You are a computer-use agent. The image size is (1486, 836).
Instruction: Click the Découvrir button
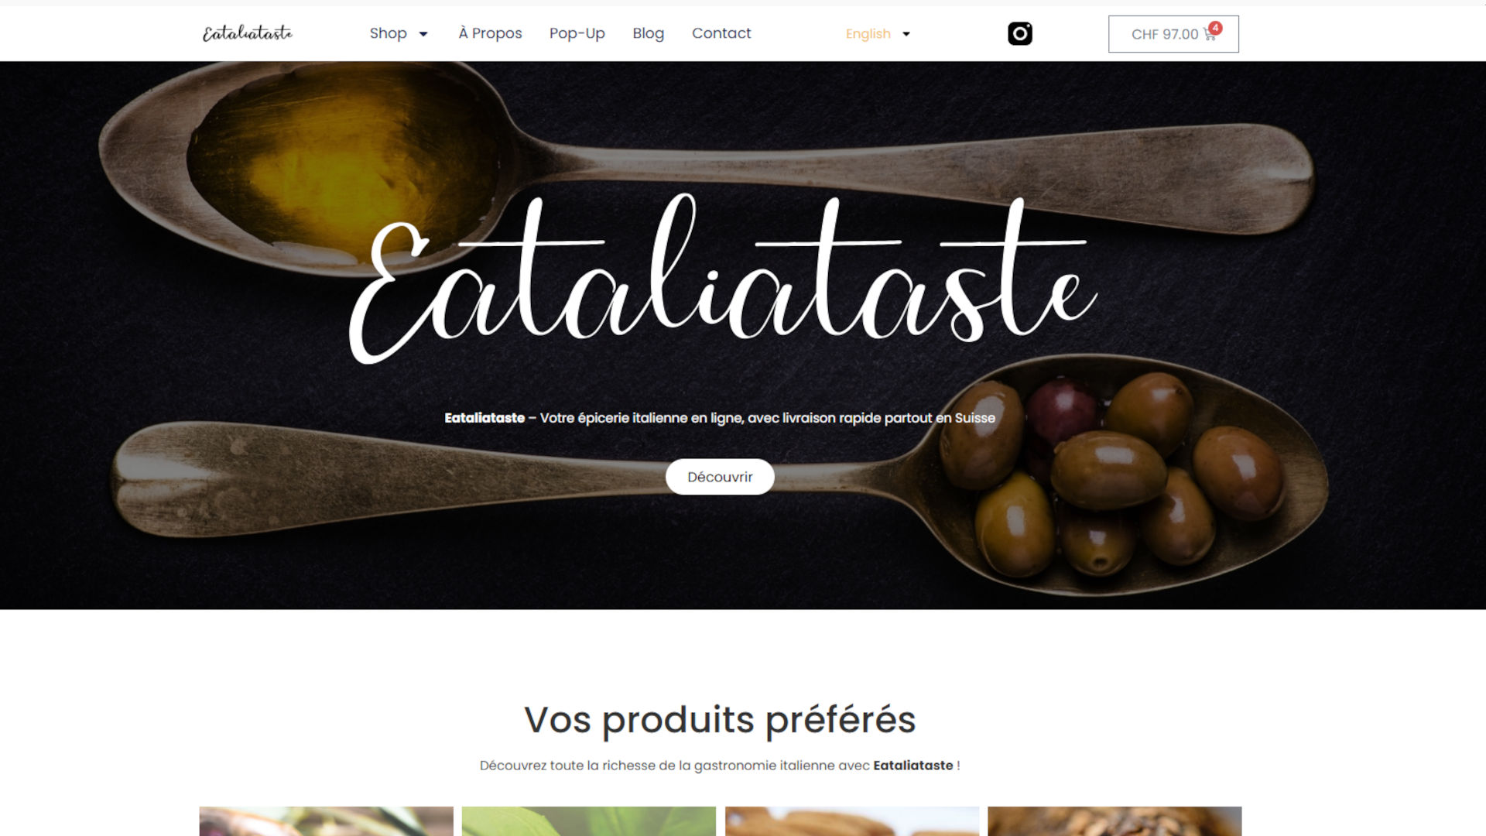(x=720, y=477)
